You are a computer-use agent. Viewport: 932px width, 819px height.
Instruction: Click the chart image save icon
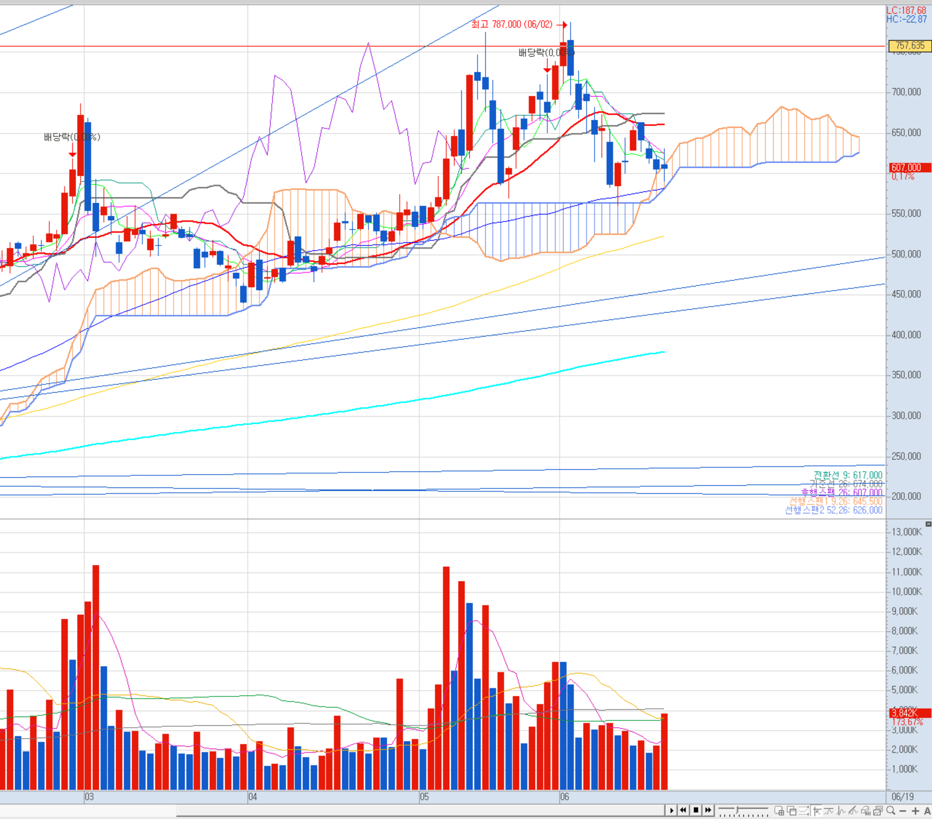click(878, 811)
